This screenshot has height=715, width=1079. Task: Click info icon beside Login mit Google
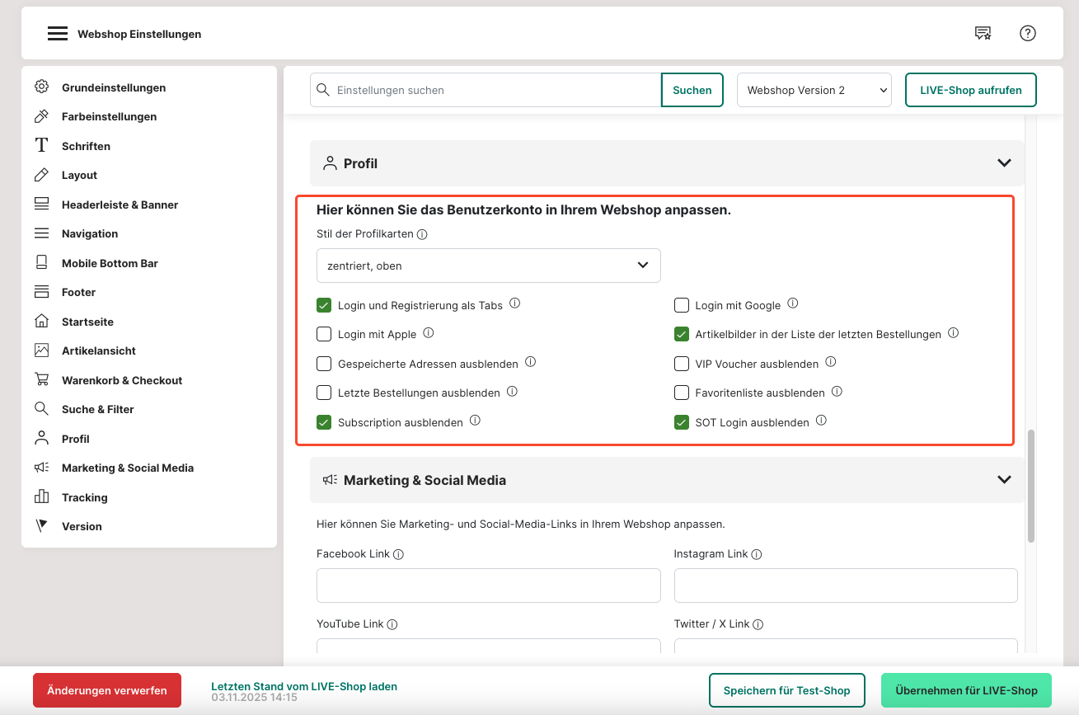pyautogui.click(x=793, y=303)
